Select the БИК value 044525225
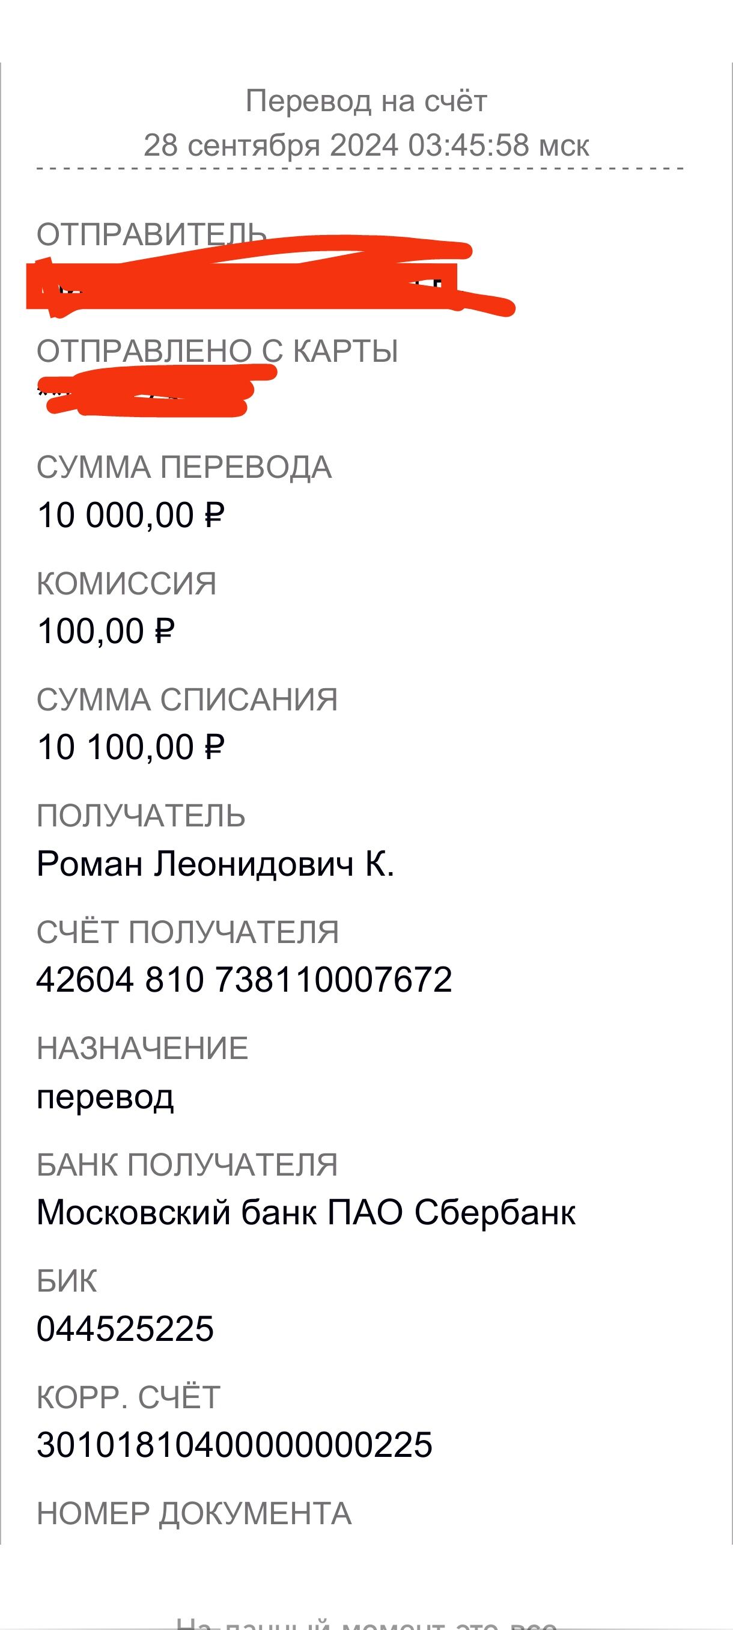 (125, 1329)
